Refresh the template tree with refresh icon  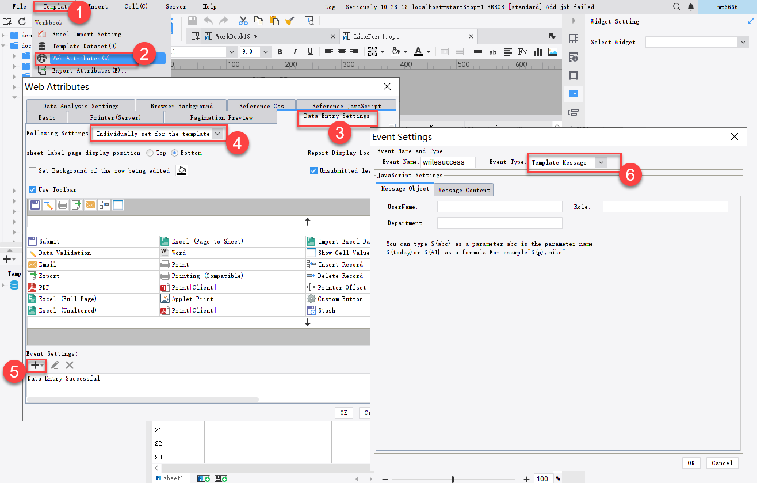(x=22, y=21)
